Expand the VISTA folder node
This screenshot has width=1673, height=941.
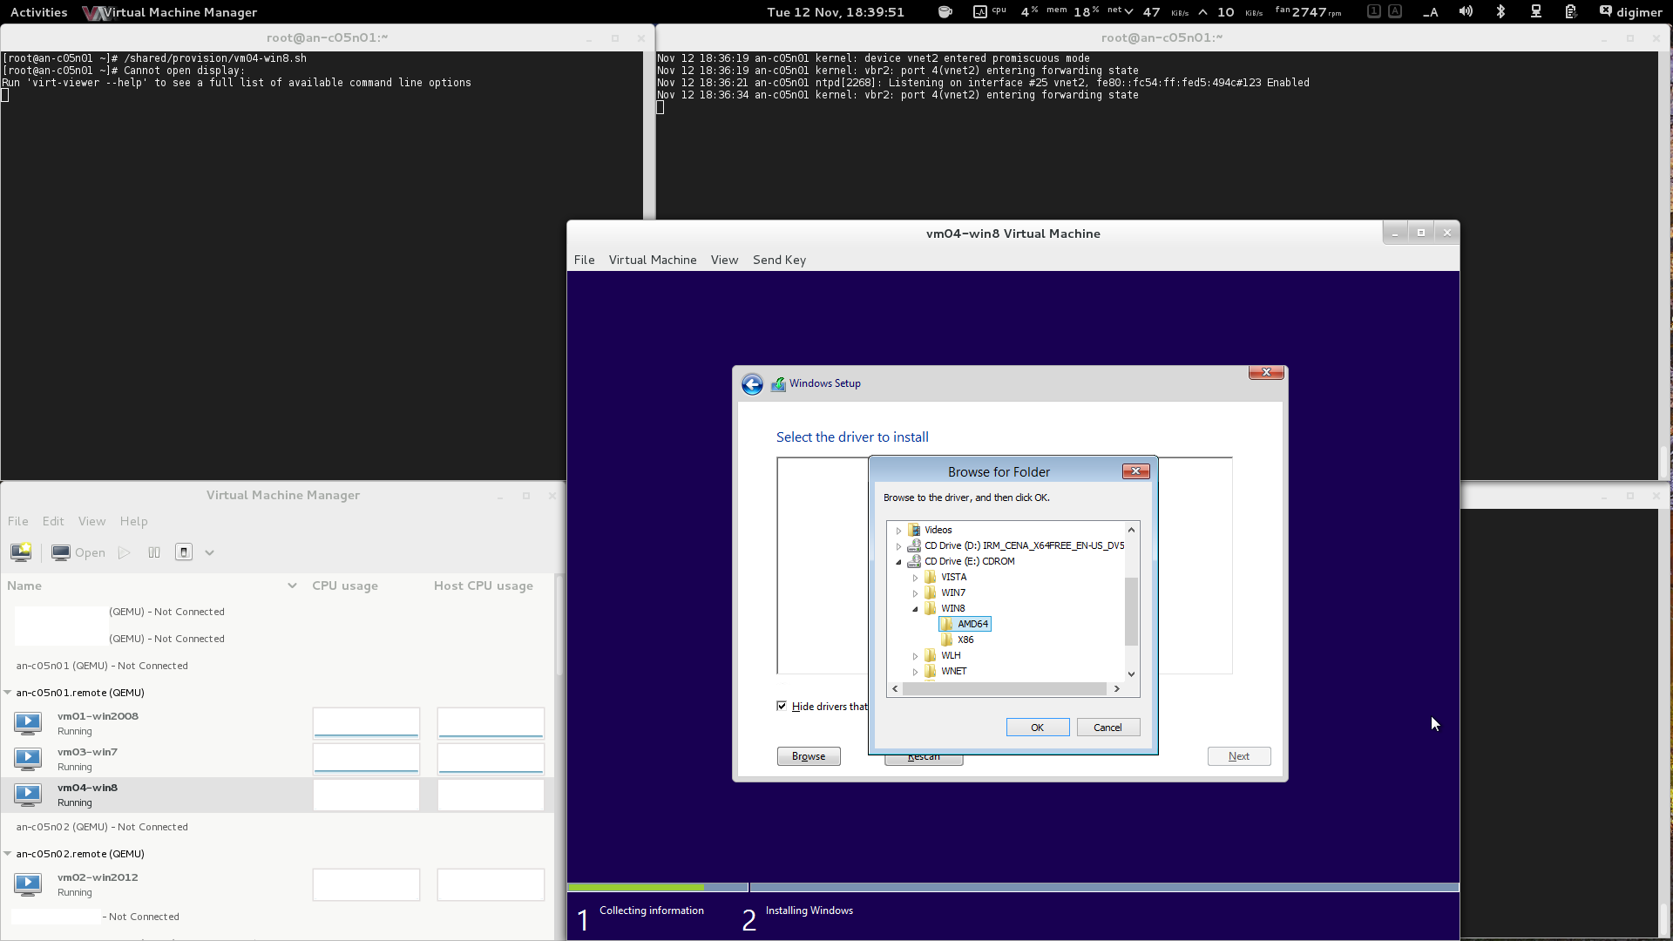(915, 578)
